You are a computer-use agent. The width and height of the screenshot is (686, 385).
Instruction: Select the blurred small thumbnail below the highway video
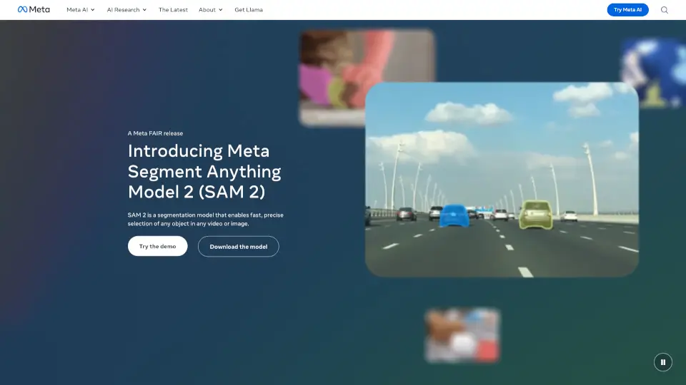coord(462,335)
